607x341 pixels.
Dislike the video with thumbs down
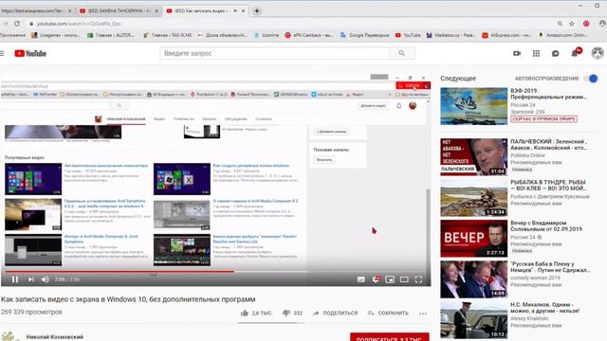pyautogui.click(x=286, y=313)
